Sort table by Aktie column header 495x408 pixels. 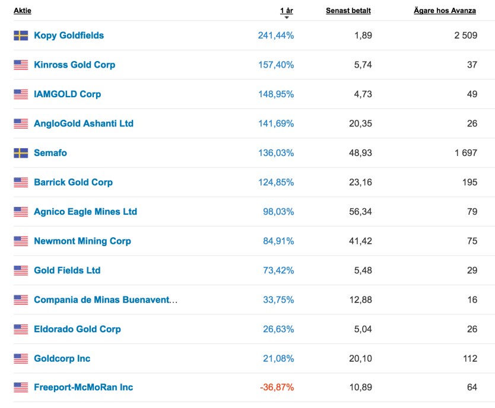[x=23, y=11]
